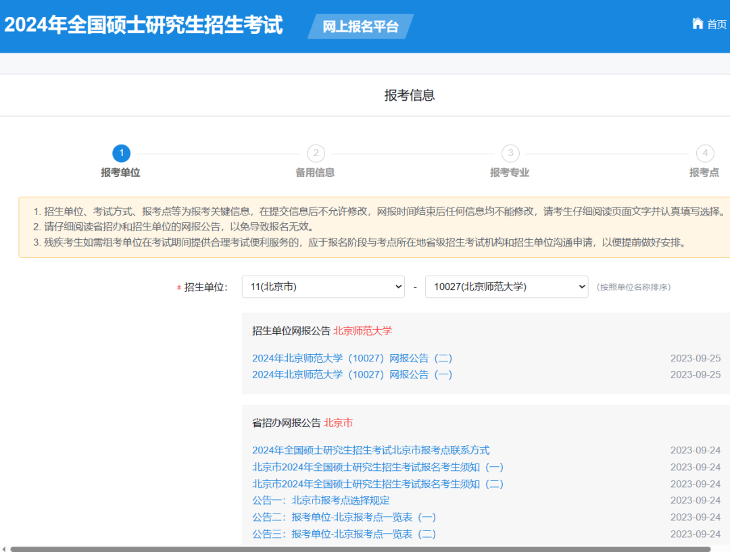Click the 报考信息 page heading
Image resolution: width=730 pixels, height=552 pixels.
(x=409, y=95)
